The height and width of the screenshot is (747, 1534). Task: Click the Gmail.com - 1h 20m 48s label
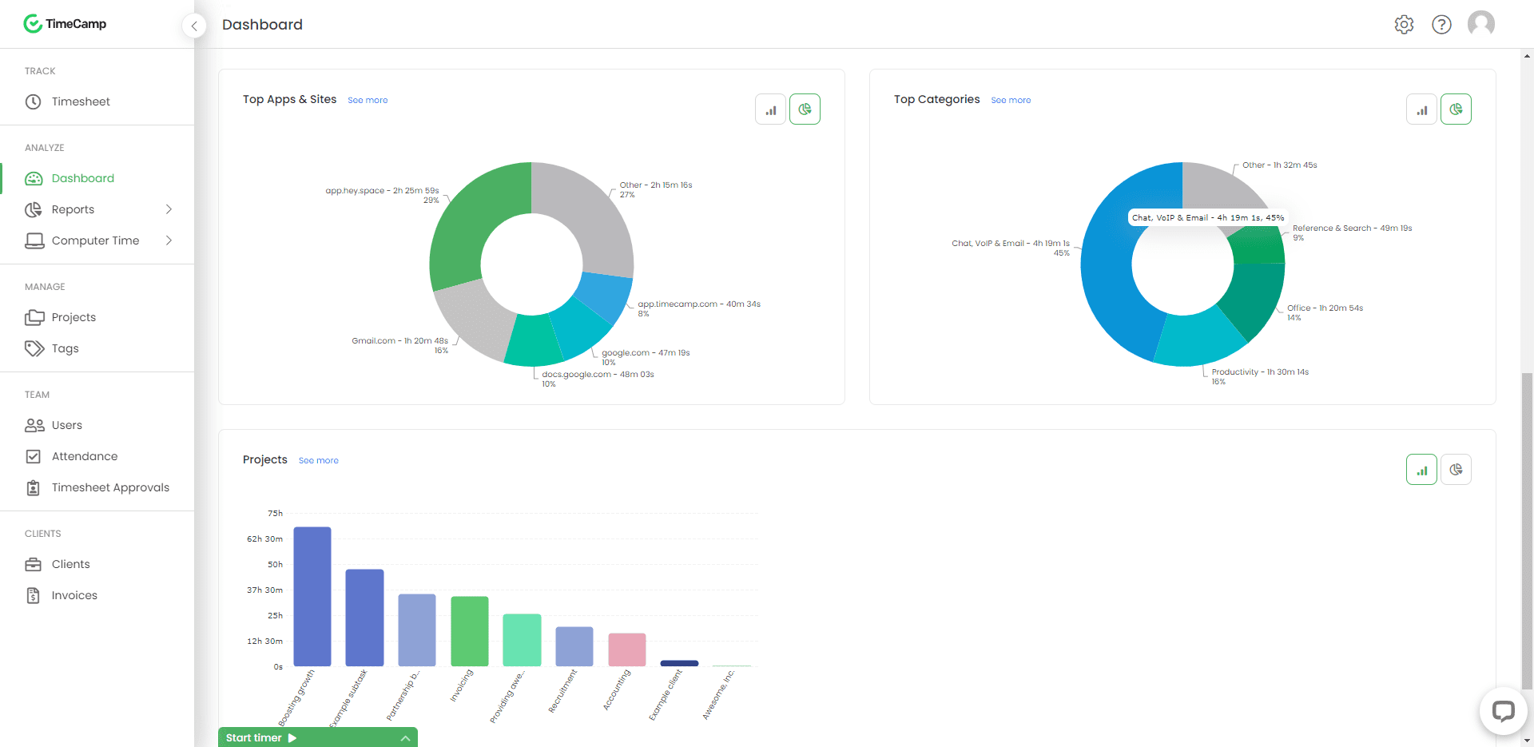point(399,341)
